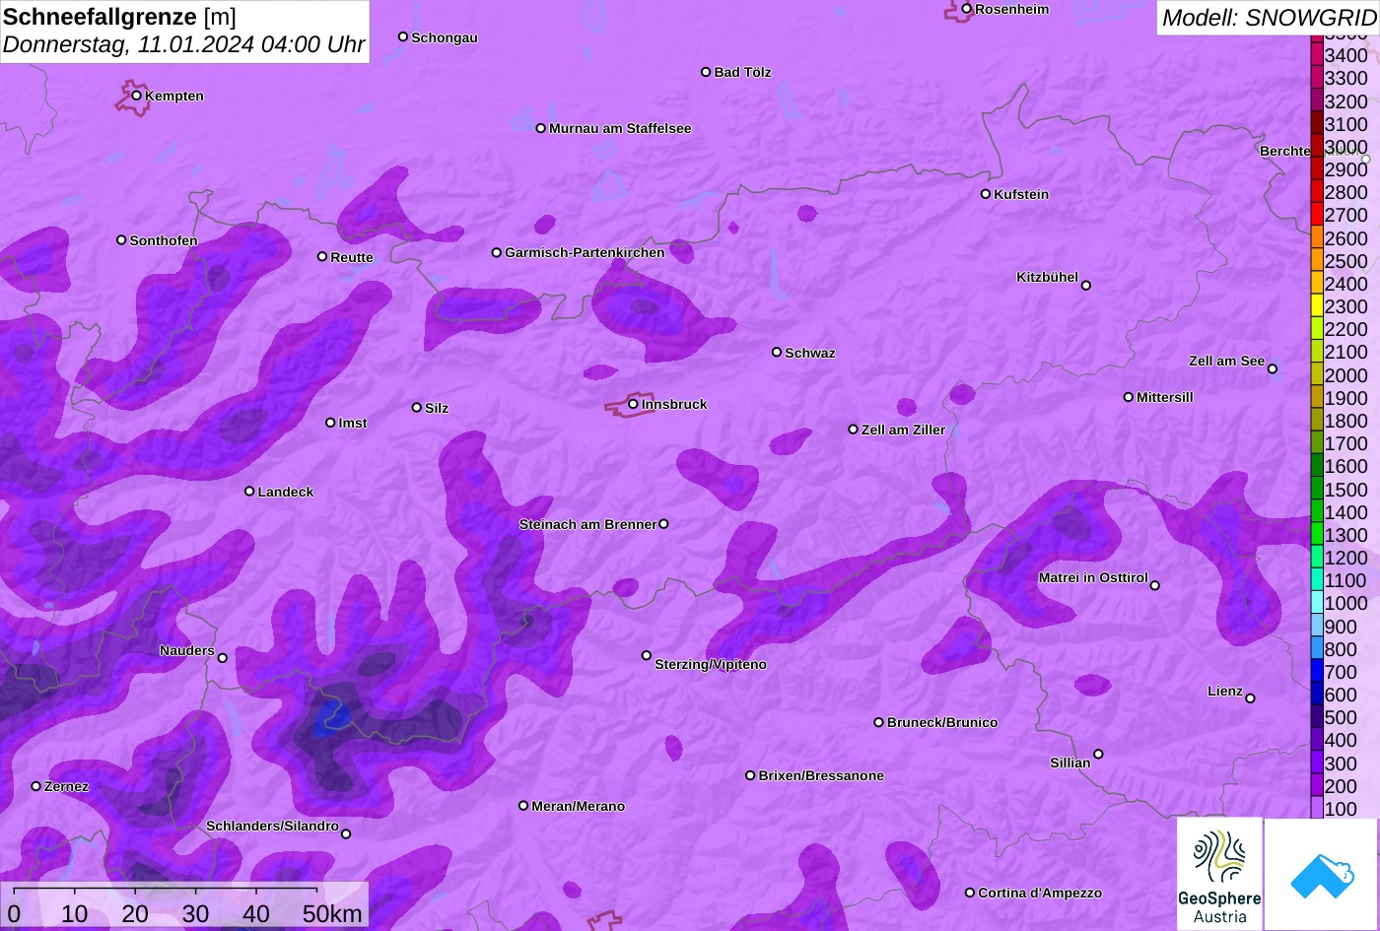The width and height of the screenshot is (1380, 931).
Task: Click the Schneefallgrenze [m] title
Action: click(119, 17)
